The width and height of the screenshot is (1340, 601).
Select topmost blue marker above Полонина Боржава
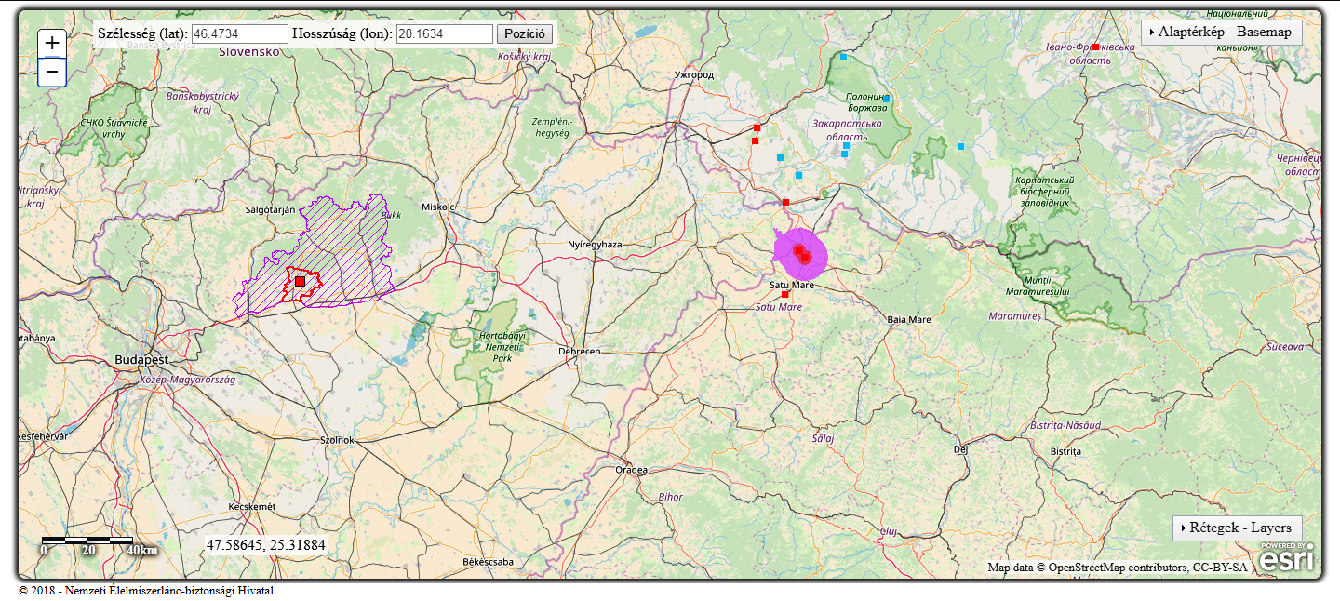point(844,57)
